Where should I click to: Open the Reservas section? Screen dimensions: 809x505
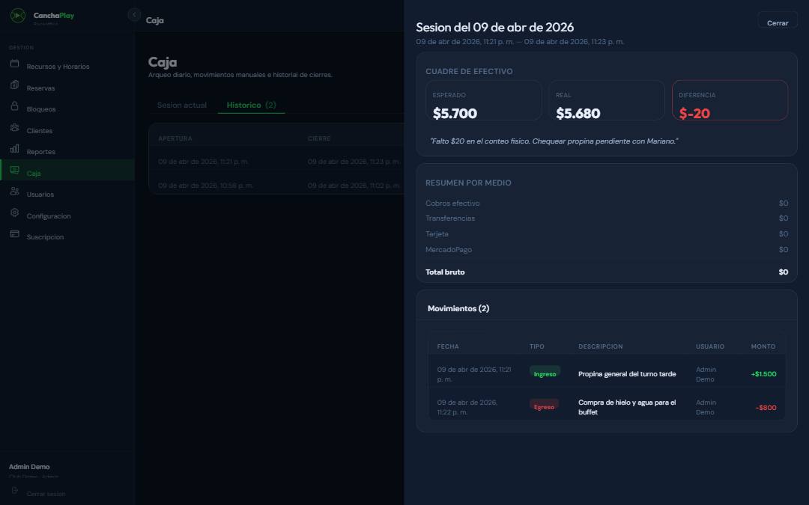point(67,88)
